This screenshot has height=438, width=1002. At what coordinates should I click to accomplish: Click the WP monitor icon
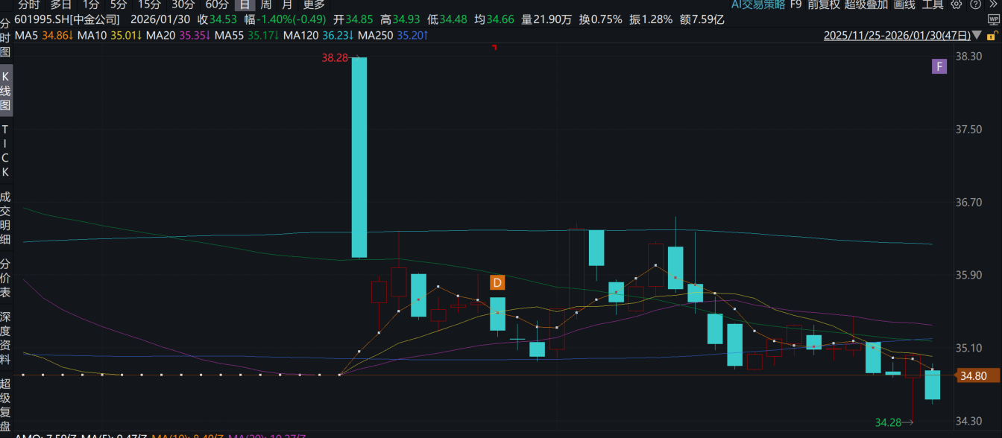click(993, 20)
